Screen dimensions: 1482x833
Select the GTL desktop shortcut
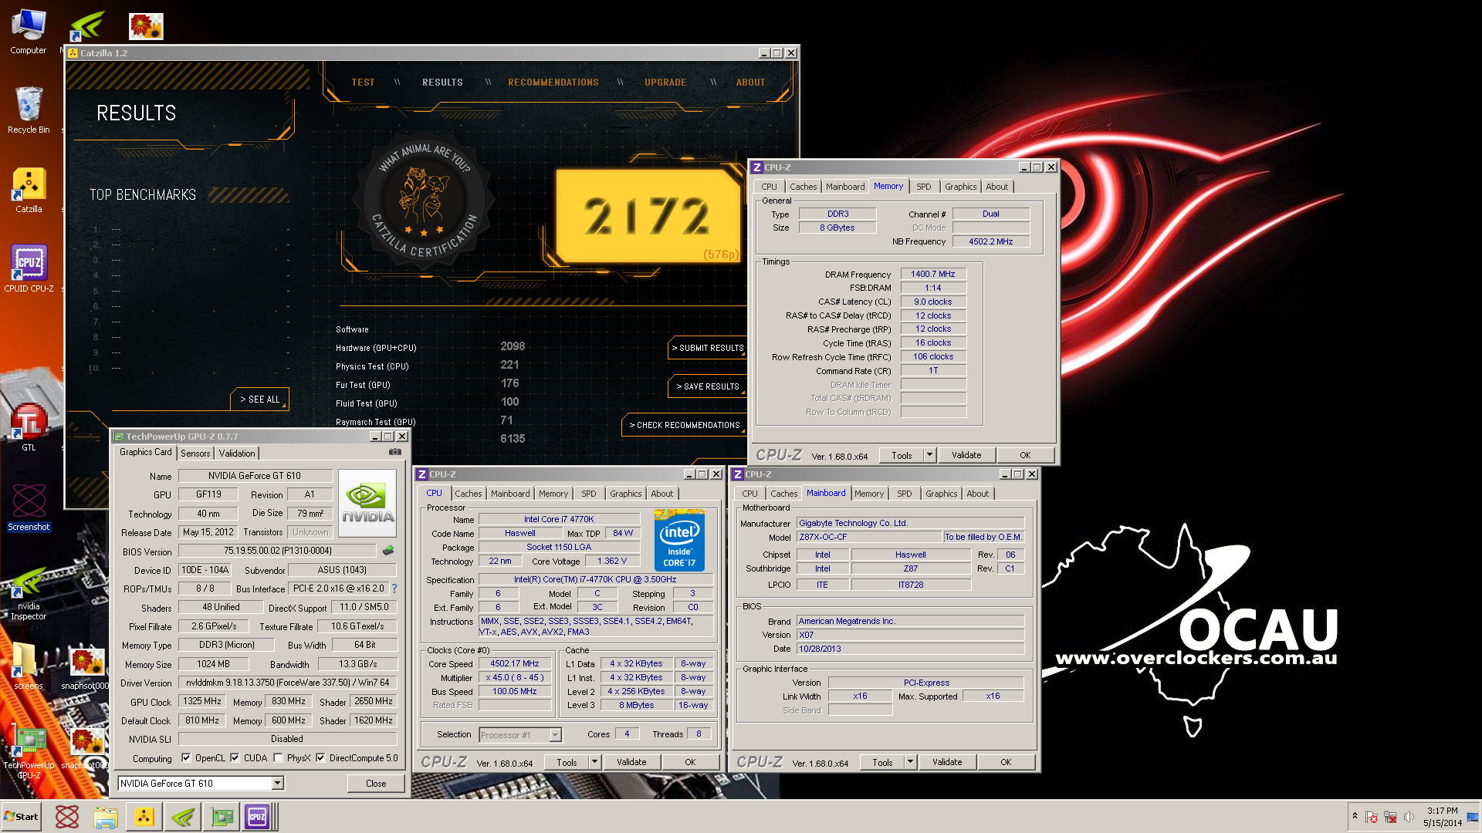(x=29, y=427)
